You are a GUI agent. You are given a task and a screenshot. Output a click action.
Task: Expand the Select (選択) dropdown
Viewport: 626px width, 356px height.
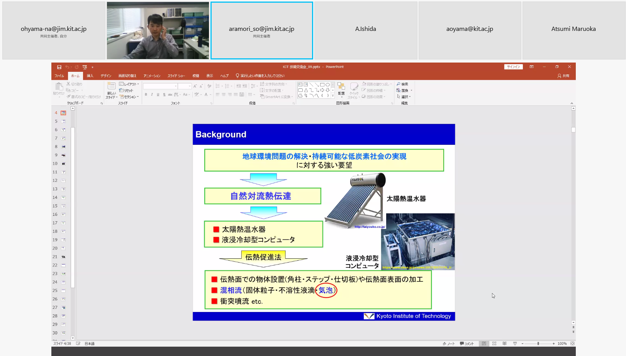click(404, 97)
